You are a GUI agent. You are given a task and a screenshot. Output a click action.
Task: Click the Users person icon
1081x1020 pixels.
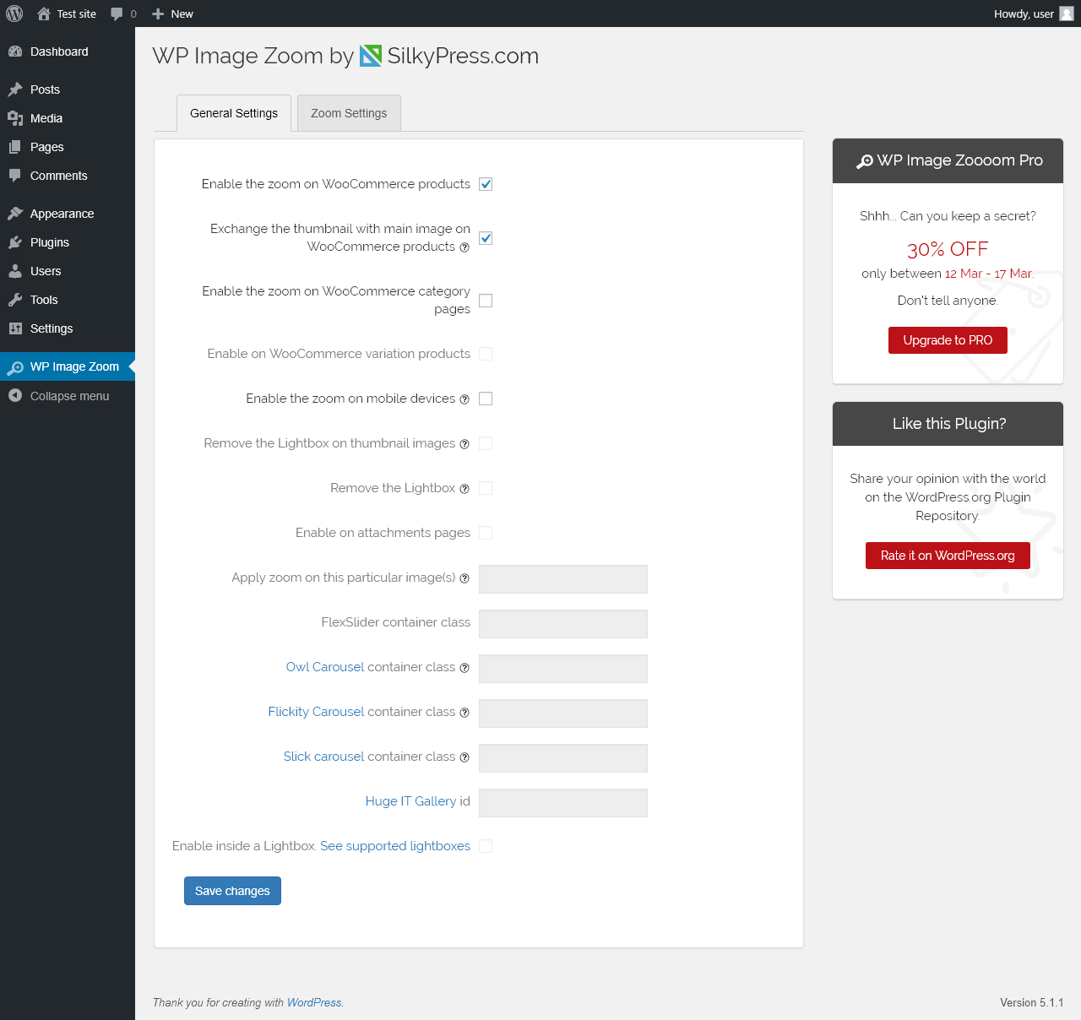15,271
